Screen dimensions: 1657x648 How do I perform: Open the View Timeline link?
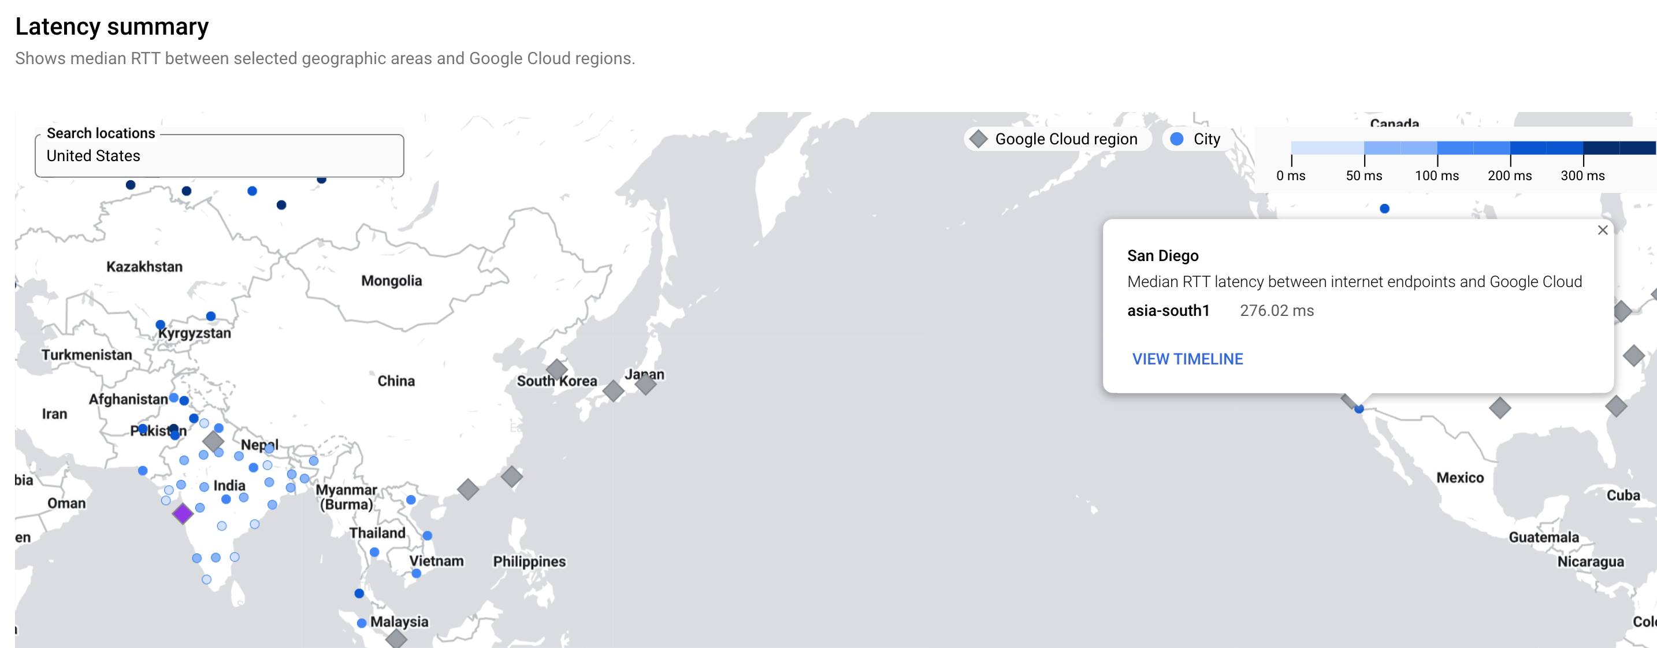click(x=1187, y=359)
